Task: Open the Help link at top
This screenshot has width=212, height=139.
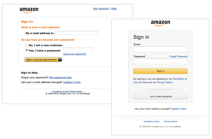Action: (114, 9)
